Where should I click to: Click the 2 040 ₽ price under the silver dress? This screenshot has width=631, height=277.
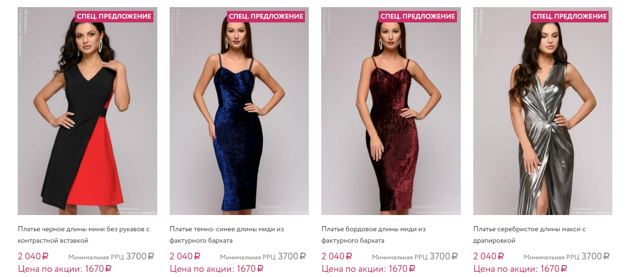click(x=489, y=256)
